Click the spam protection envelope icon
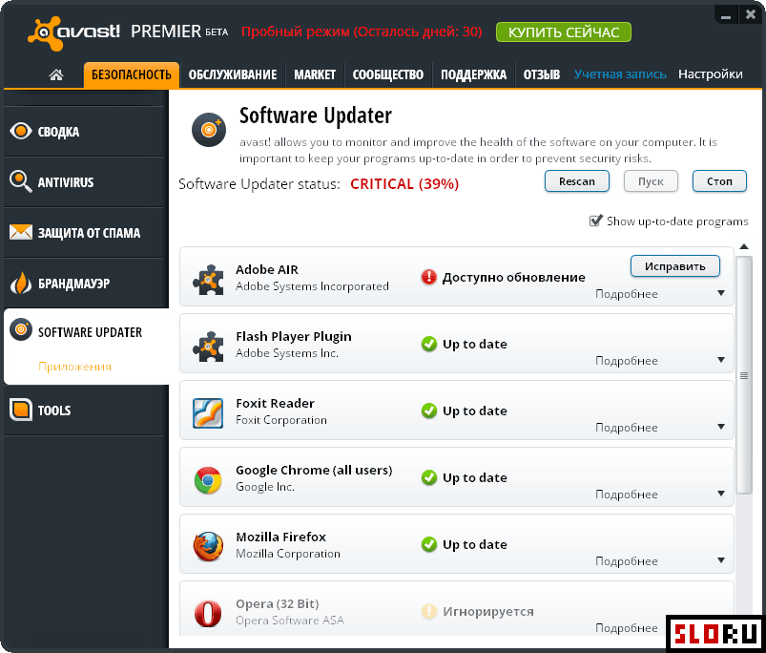 click(21, 232)
